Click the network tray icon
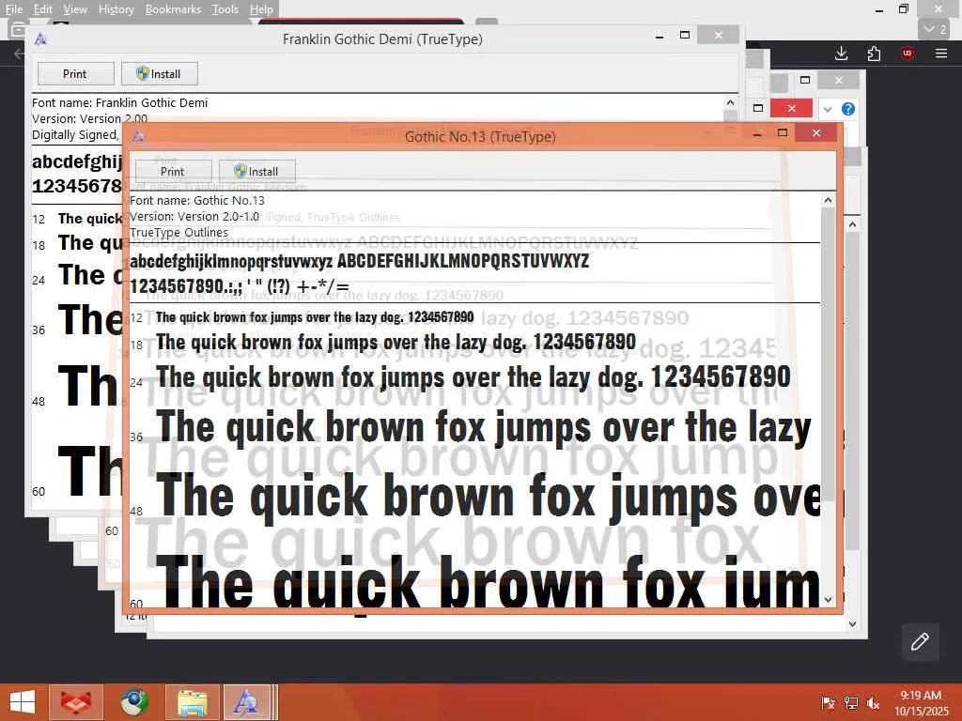Image resolution: width=962 pixels, height=721 pixels. [x=850, y=703]
